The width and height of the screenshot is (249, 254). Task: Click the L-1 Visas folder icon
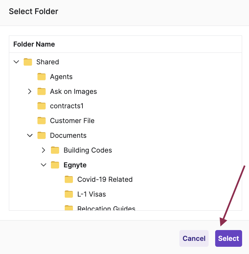pyautogui.click(x=69, y=194)
